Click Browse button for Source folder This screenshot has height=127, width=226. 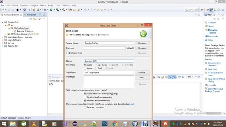click(x=142, y=43)
